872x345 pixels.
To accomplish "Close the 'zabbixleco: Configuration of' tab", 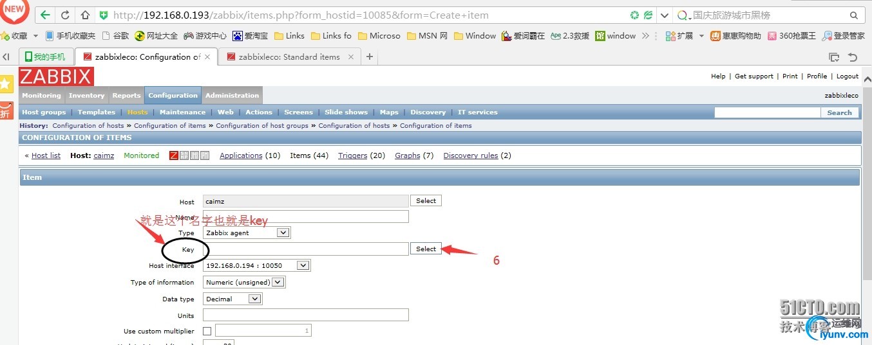I will [208, 57].
